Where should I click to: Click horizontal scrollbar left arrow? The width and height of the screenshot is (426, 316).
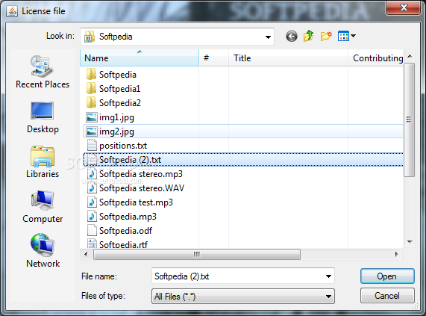[x=86, y=254]
